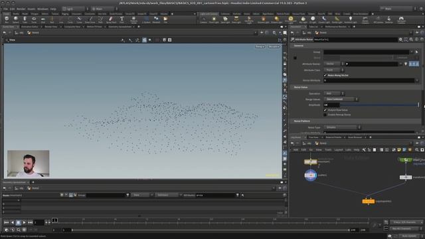Screen dimensions: 425x239
Task: Click the scatter node in network view
Action: pyautogui.click(x=311, y=175)
